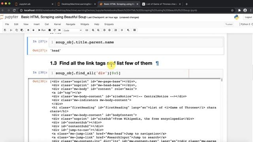253x142 pixels.
Task: Bookmark this page with the star icon
Action: [x=232, y=10]
